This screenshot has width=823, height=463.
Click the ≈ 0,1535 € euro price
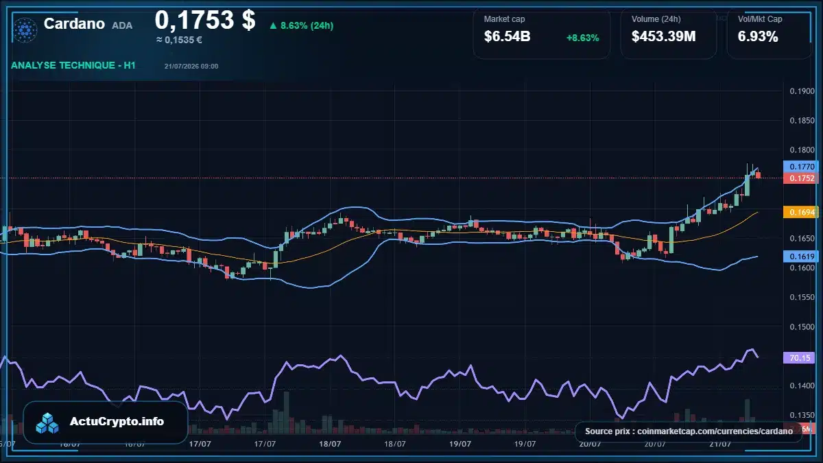tap(179, 40)
